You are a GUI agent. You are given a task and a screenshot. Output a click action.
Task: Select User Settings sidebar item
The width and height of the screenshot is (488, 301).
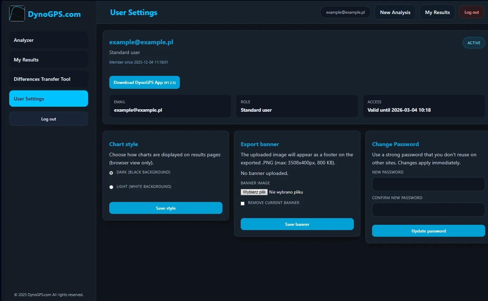(x=48, y=99)
